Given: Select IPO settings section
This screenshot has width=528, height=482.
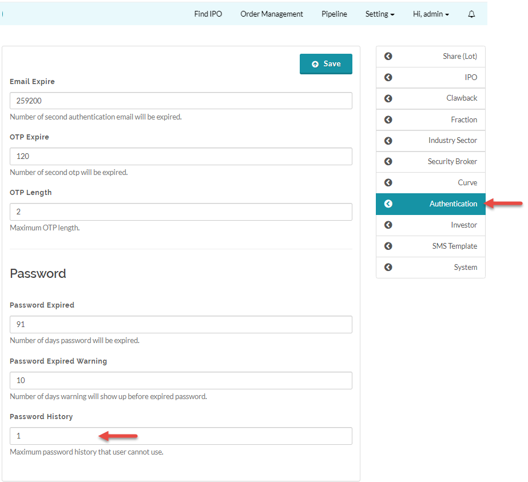Looking at the screenshot, I should pos(431,77).
